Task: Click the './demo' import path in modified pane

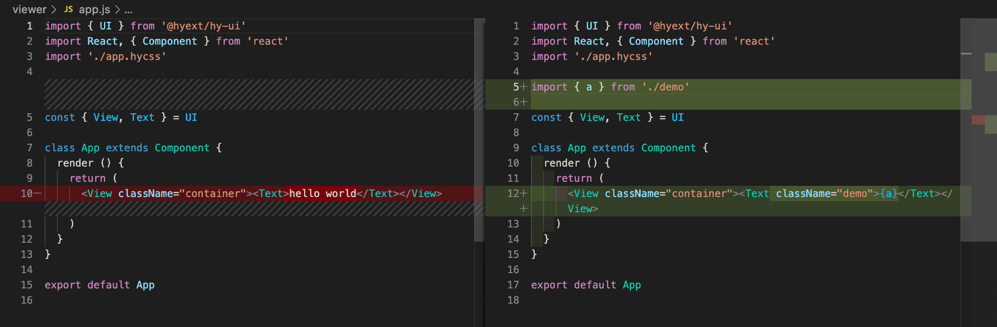Action: click(666, 87)
